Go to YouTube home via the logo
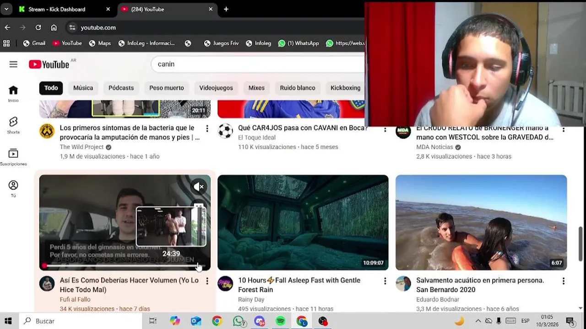 pos(49,64)
